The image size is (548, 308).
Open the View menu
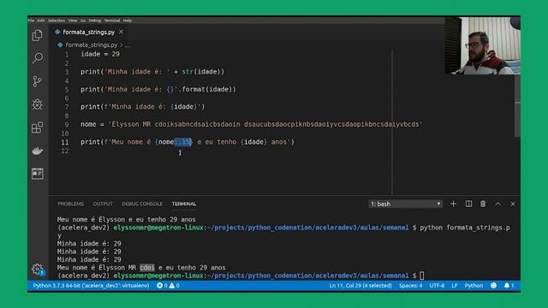pos(73,21)
